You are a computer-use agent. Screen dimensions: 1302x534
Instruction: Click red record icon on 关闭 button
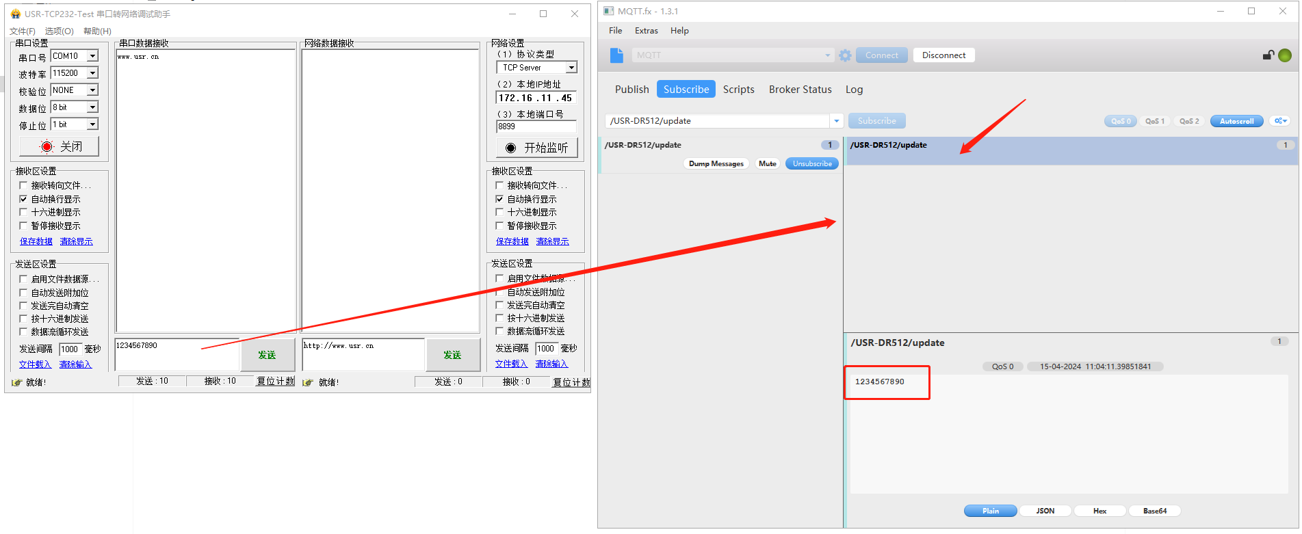click(x=47, y=146)
